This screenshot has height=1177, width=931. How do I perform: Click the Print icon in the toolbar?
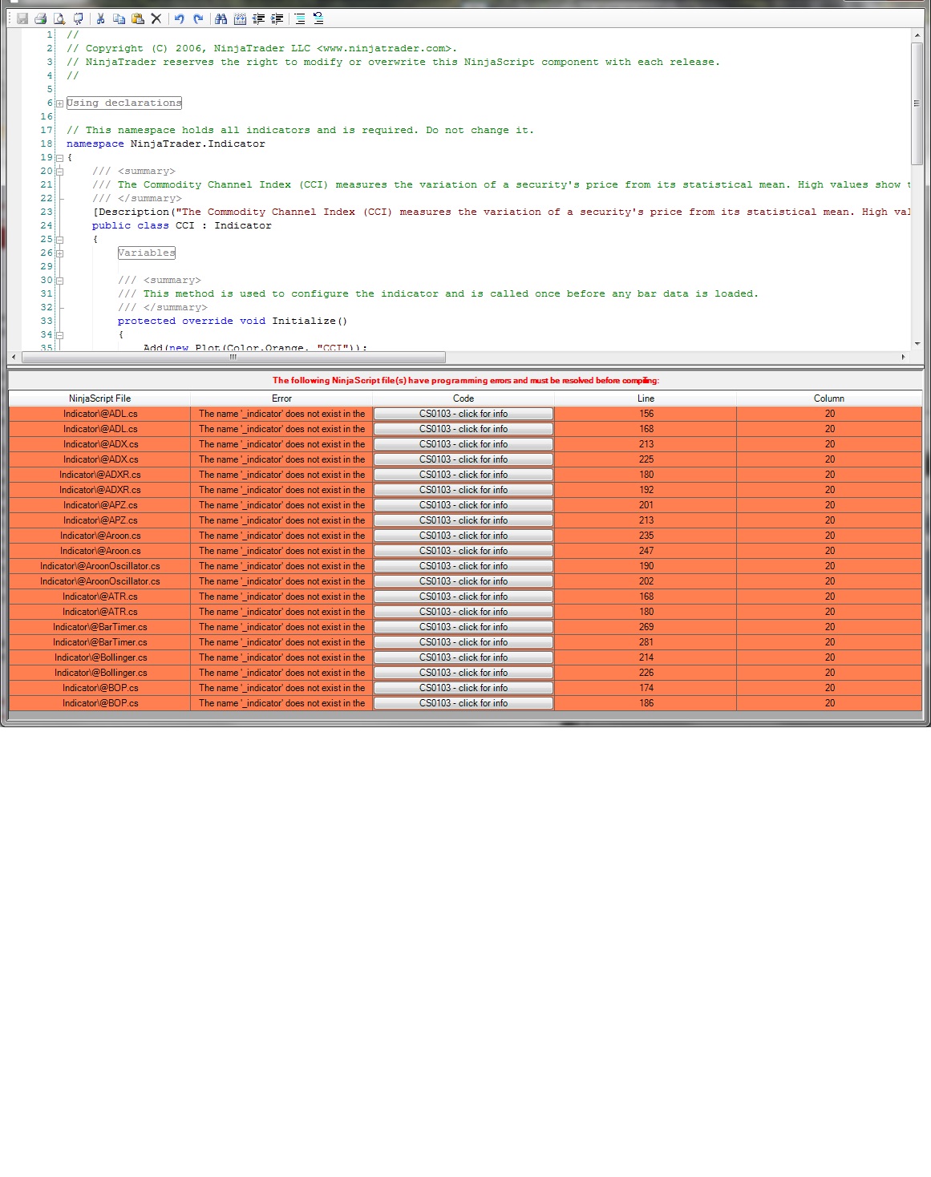[40, 18]
